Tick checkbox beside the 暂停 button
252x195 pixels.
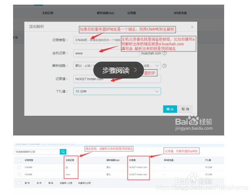(19, 183)
